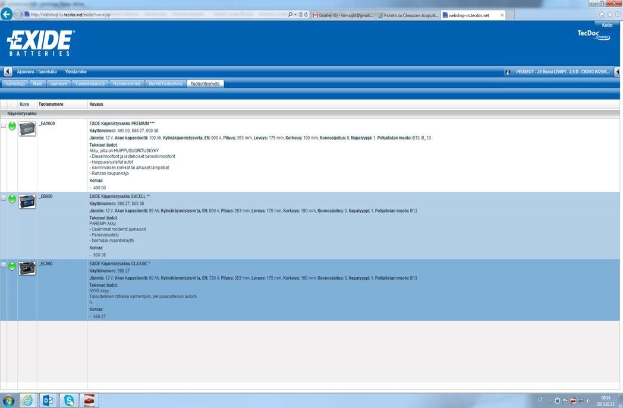Open the red car app in taskbar

coord(89,400)
